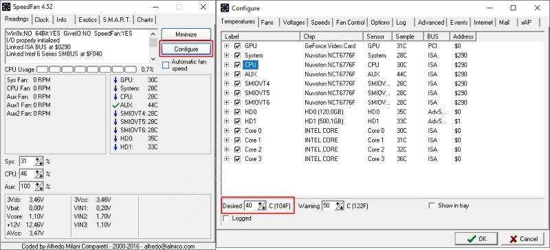The image size is (550, 250).
Task: Switch to the Clock tab in SpeedFan
Action: click(x=42, y=20)
